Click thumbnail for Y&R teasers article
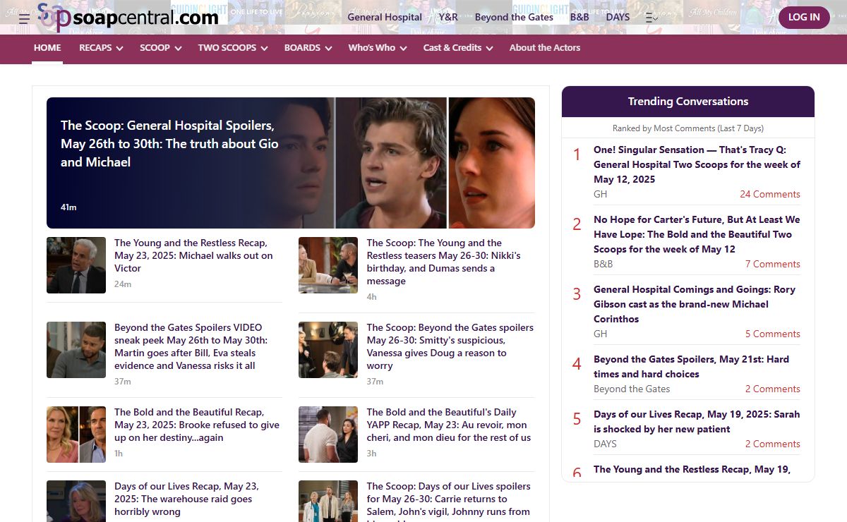This screenshot has height=522, width=847. 328,265
